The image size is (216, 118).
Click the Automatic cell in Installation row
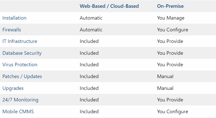(x=91, y=18)
